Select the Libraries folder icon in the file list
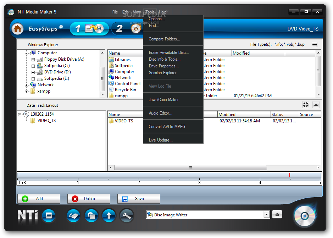This screenshot has height=238, width=333. point(111,60)
